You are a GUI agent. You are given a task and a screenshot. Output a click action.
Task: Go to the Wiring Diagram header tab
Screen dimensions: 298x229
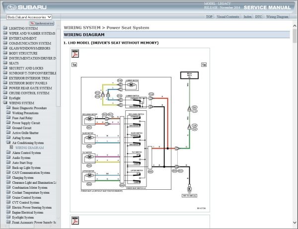coord(277,17)
